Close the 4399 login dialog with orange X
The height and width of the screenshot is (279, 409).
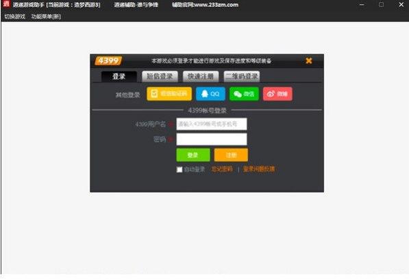[309, 61]
